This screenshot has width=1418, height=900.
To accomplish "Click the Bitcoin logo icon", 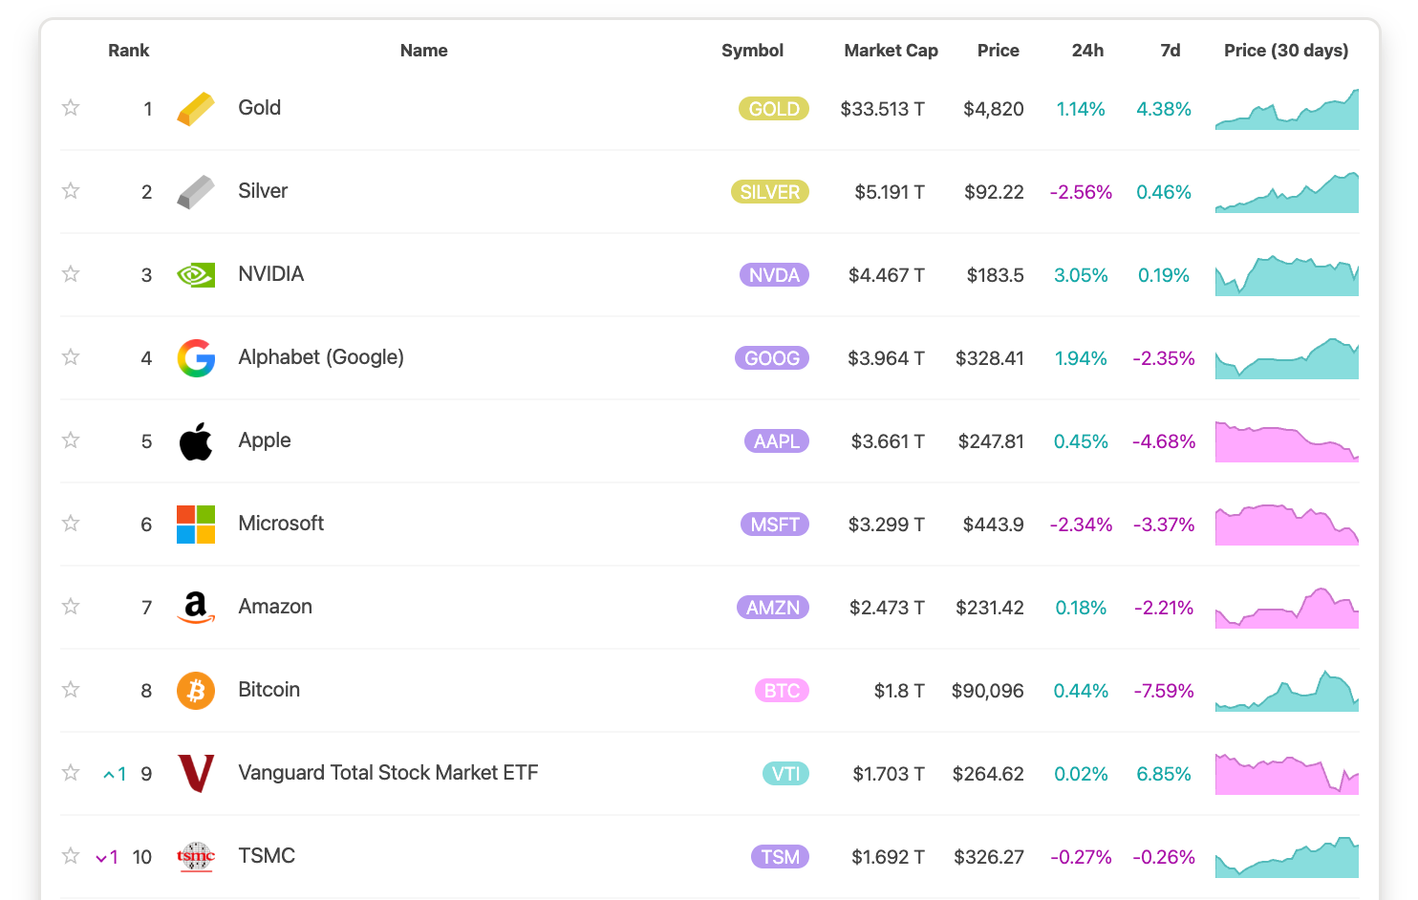I will click(x=196, y=691).
